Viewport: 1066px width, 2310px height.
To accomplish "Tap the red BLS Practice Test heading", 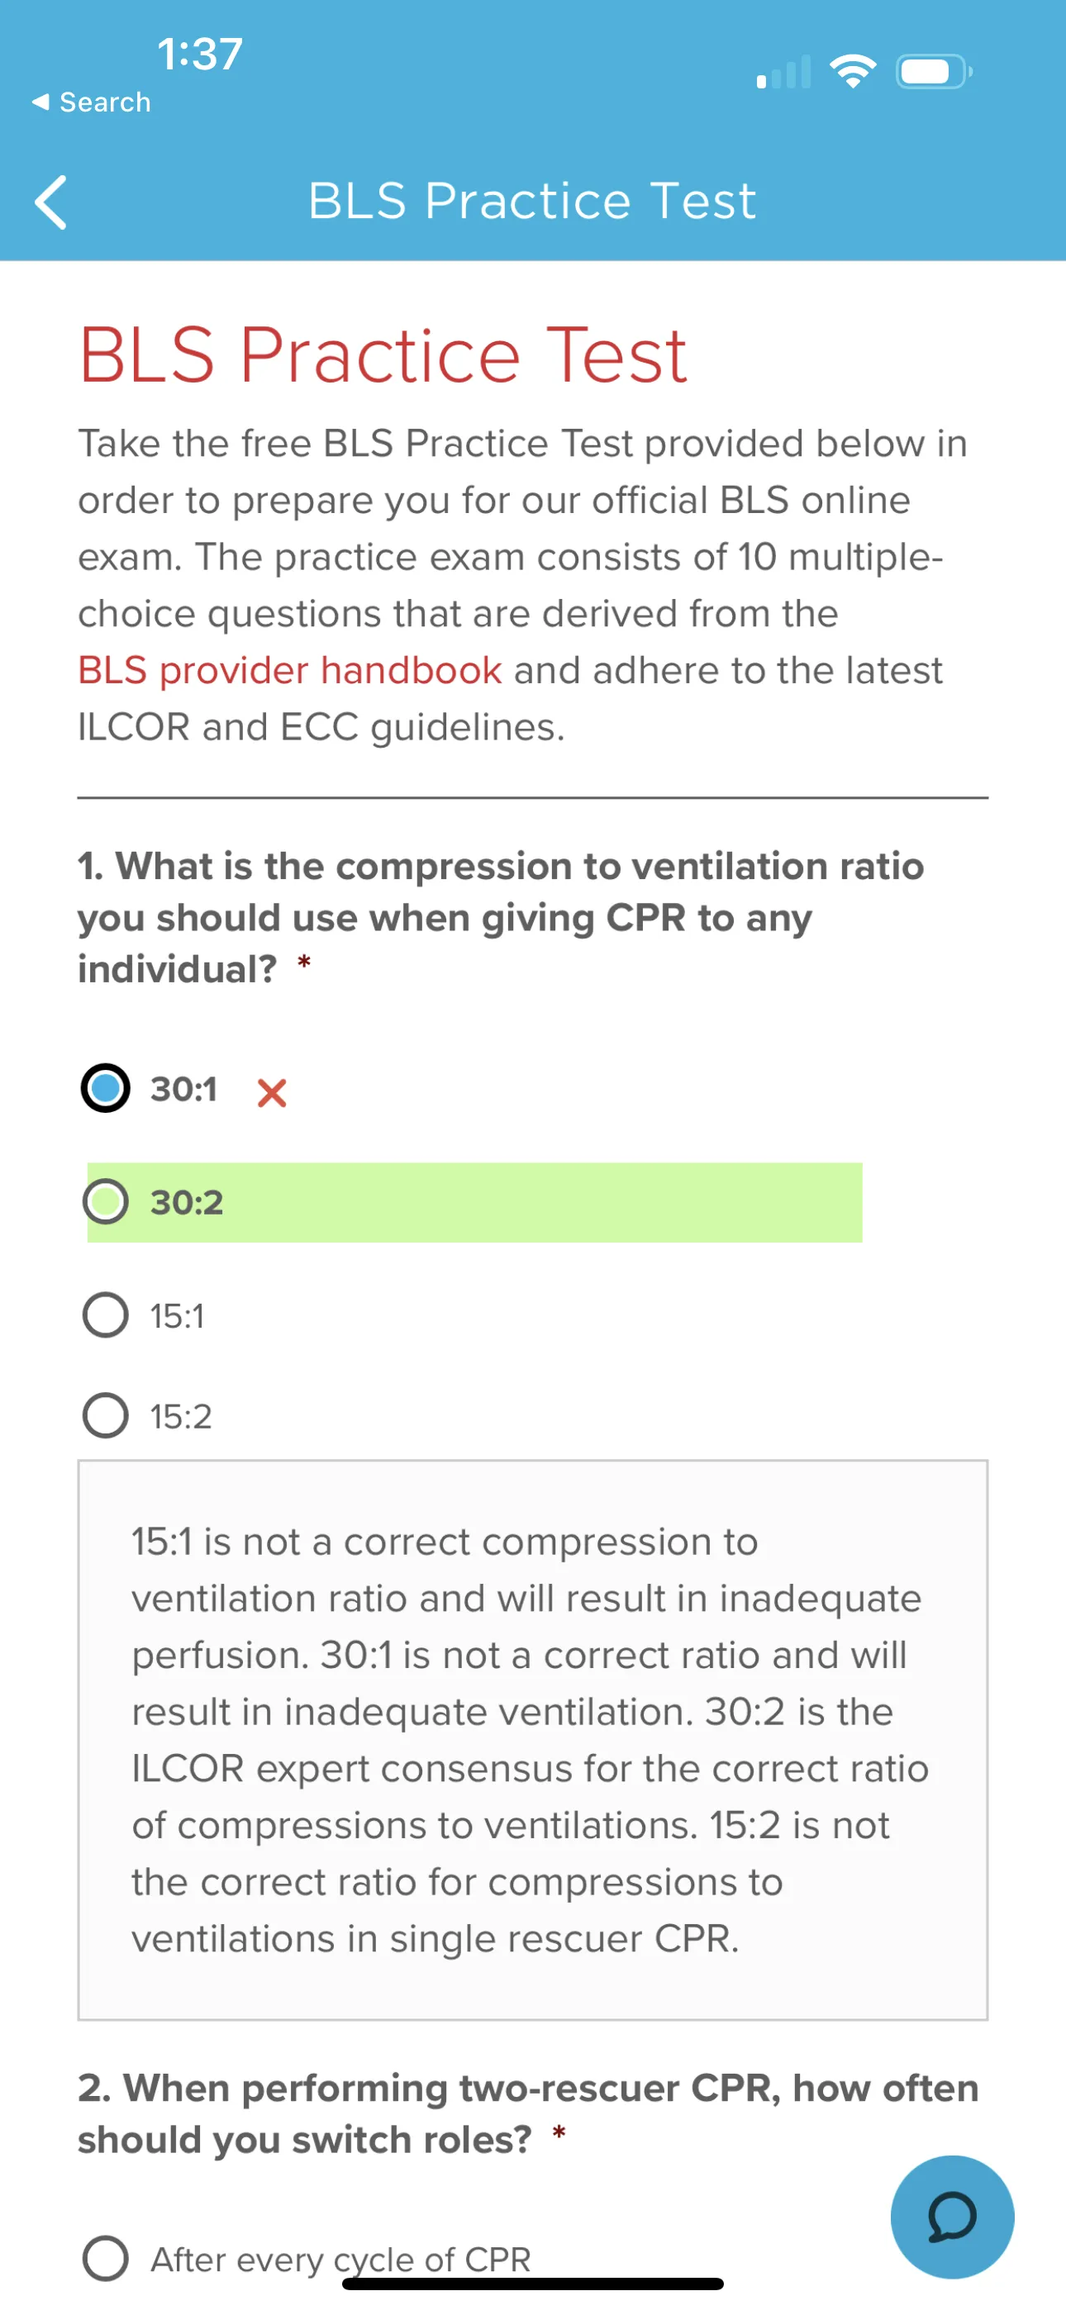I will pyautogui.click(x=383, y=355).
